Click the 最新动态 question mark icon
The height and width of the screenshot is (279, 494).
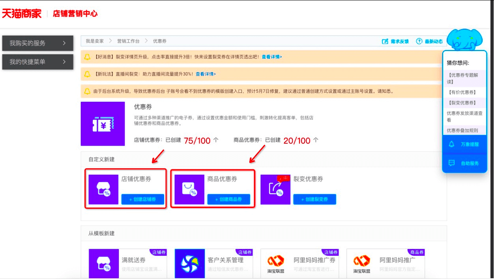tap(419, 41)
